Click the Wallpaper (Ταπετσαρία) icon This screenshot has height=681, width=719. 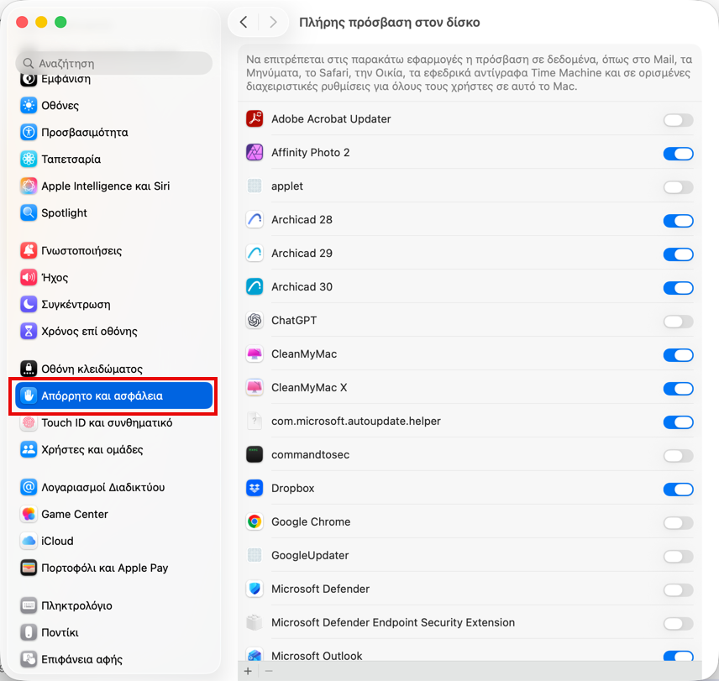[29, 159]
